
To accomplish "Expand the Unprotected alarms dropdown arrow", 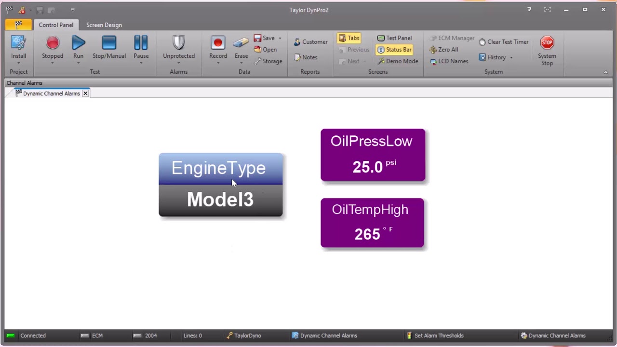I will 179,63.
